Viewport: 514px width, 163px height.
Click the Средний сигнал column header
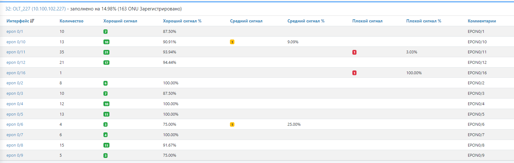pyautogui.click(x=246, y=21)
